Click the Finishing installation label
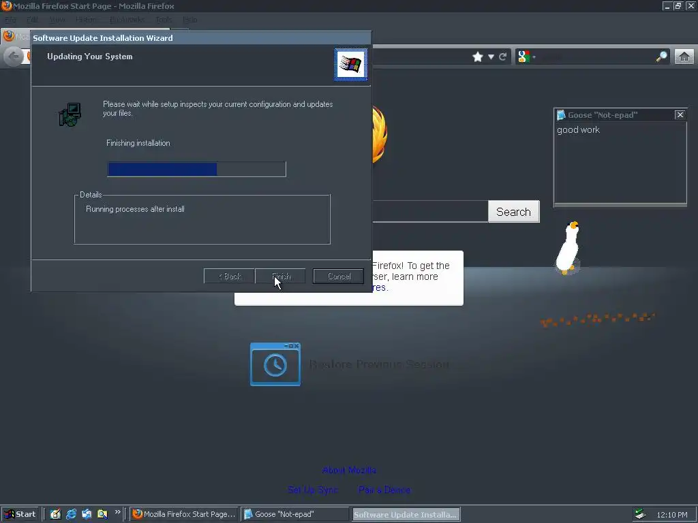This screenshot has width=698, height=523. pos(138,143)
